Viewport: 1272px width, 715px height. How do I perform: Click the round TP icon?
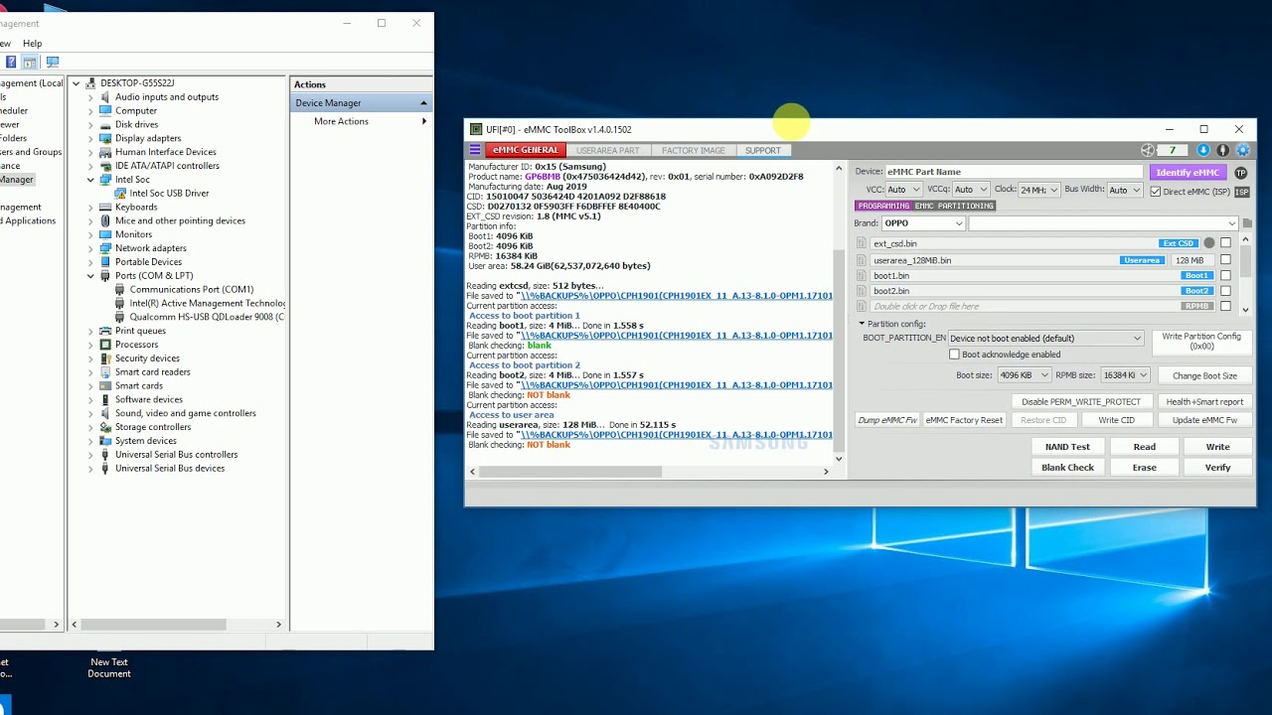(1241, 173)
